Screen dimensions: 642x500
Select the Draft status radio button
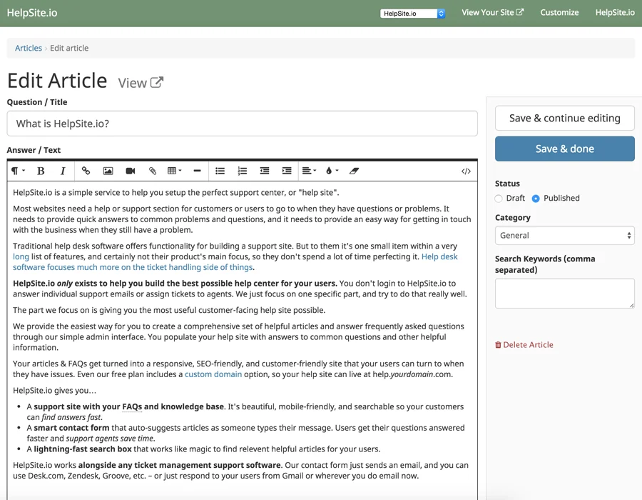pos(498,198)
